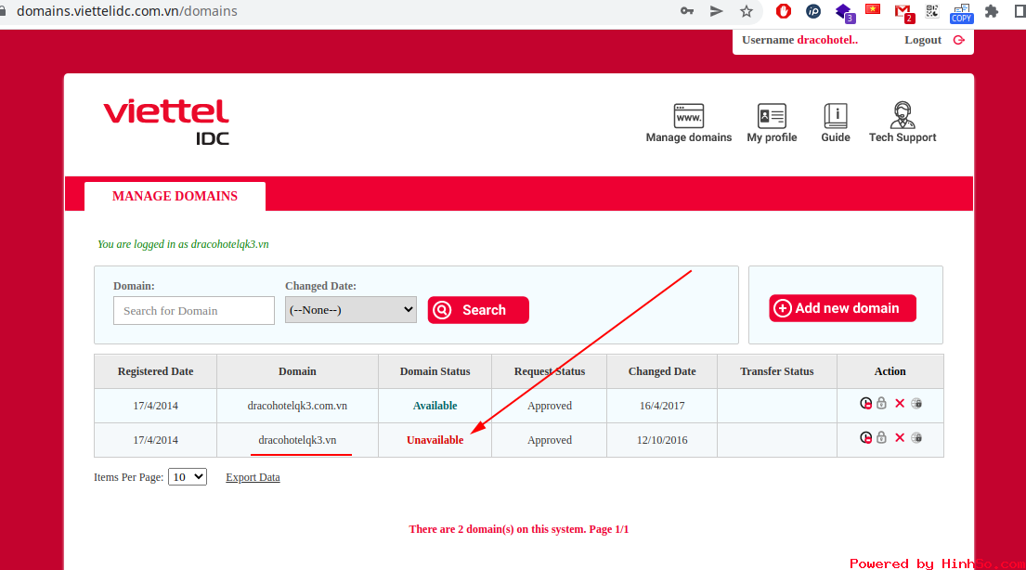Click the changed date 12/10/2016
Image resolution: width=1026 pixels, height=570 pixels.
pyautogui.click(x=662, y=440)
